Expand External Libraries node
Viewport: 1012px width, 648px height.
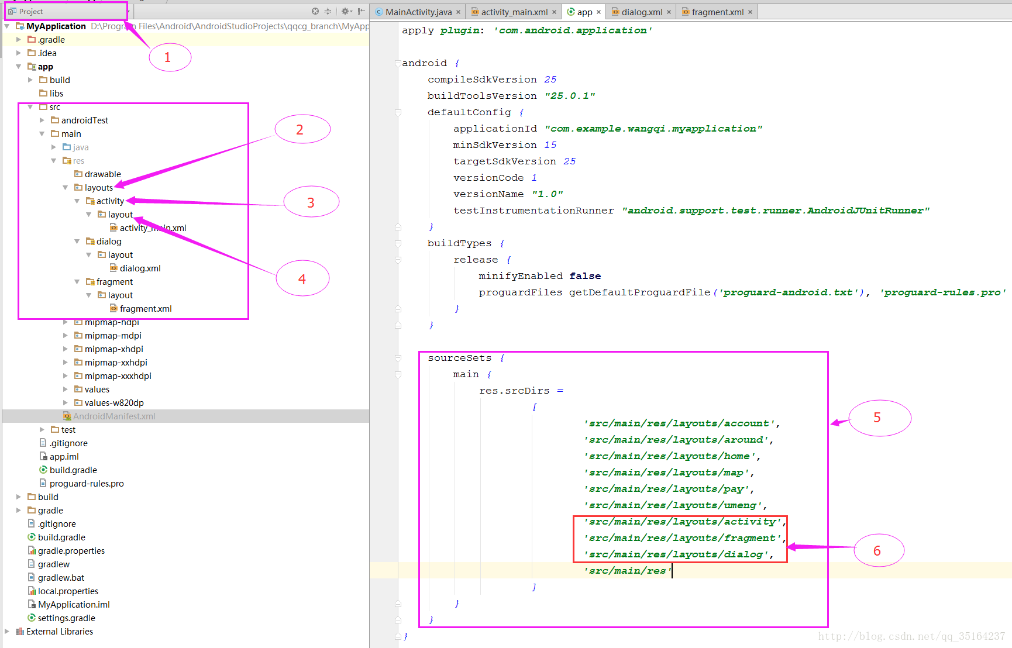coord(7,631)
